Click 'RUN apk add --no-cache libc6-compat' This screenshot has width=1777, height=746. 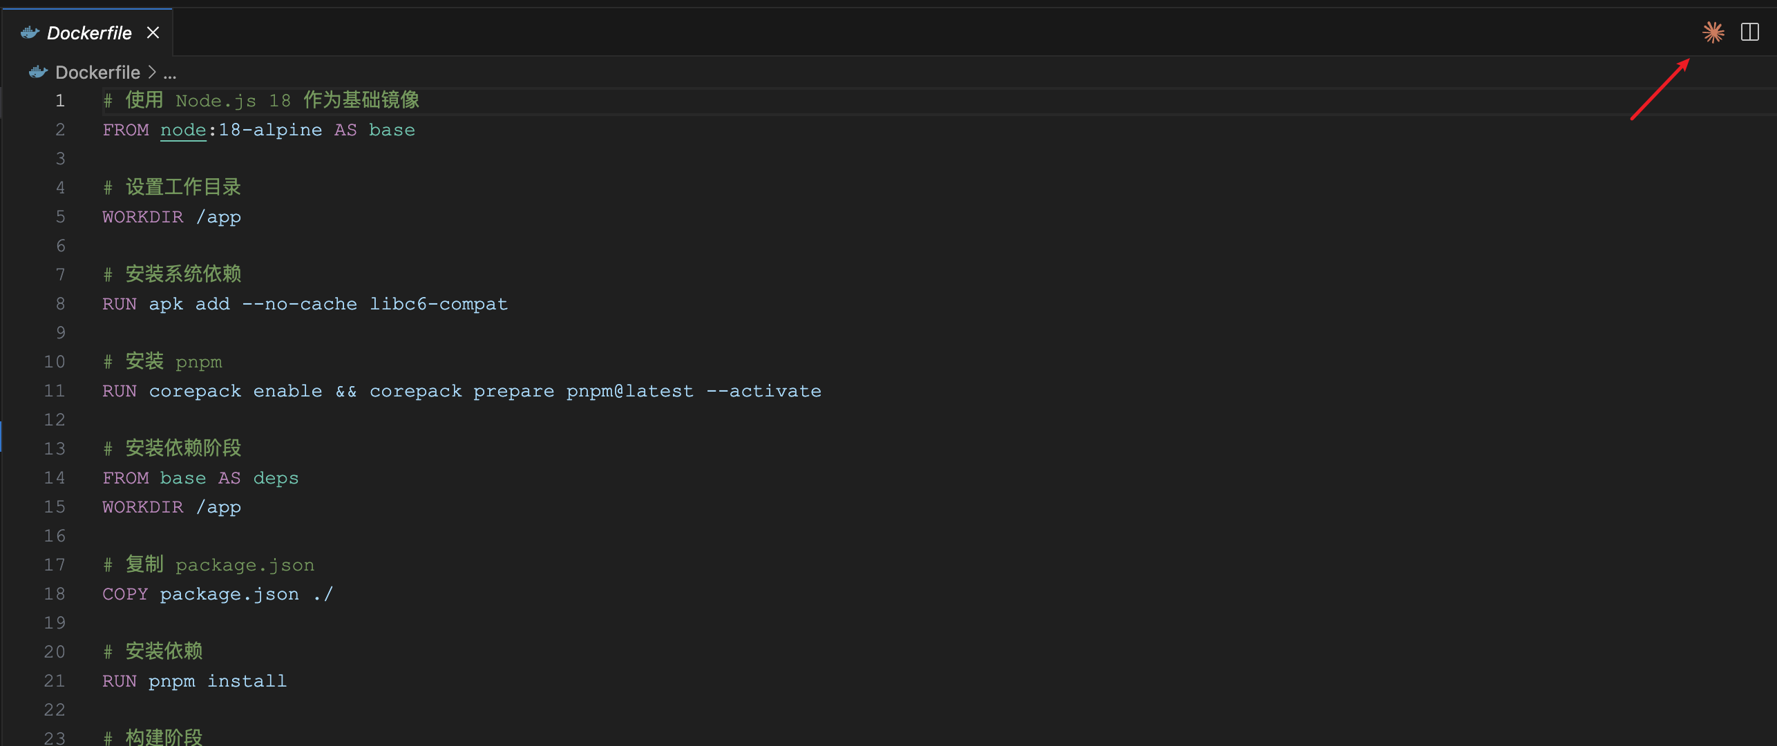tap(305, 304)
